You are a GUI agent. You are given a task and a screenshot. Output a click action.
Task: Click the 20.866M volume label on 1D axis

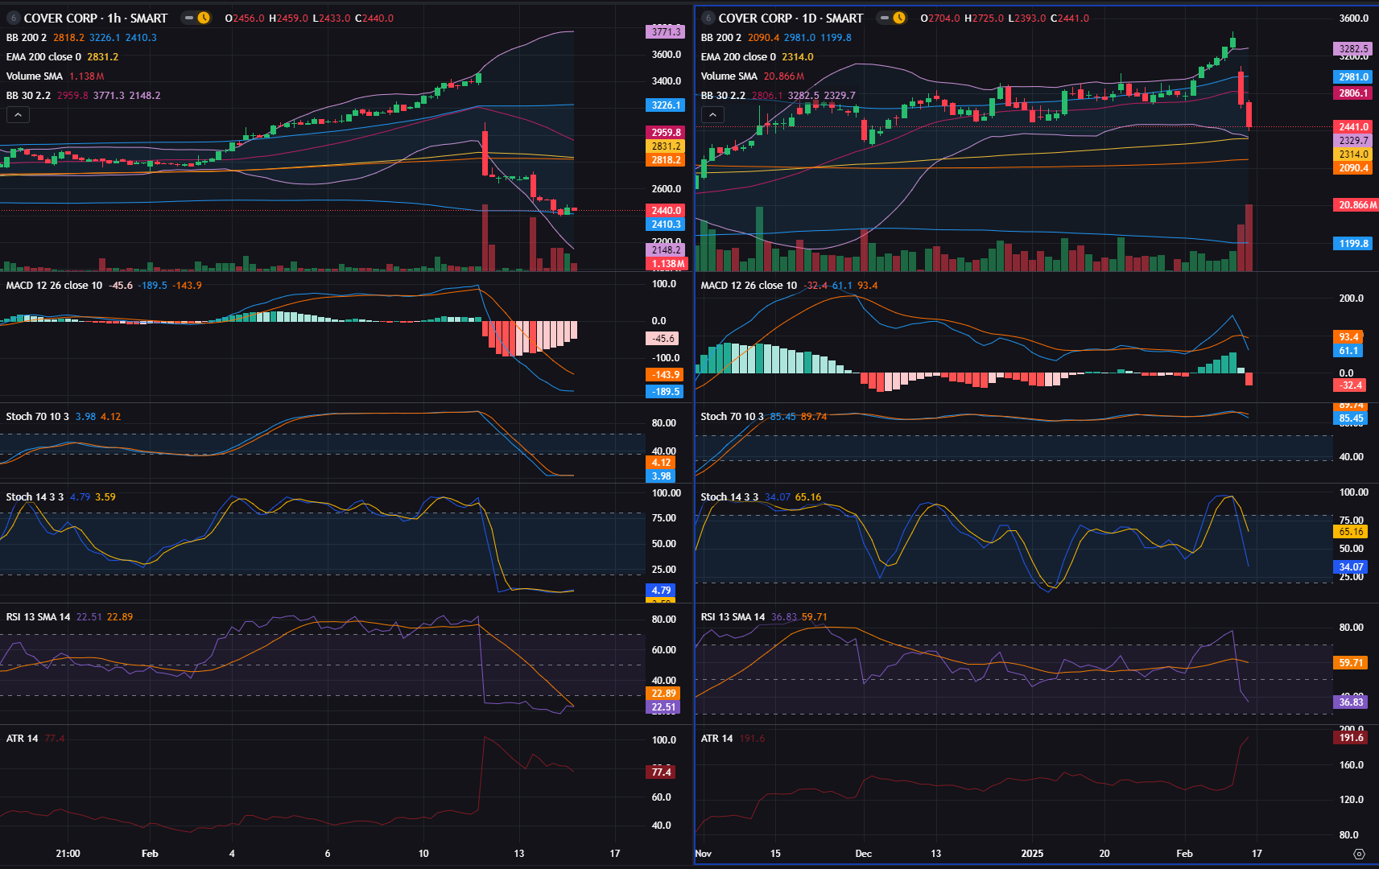1356,205
